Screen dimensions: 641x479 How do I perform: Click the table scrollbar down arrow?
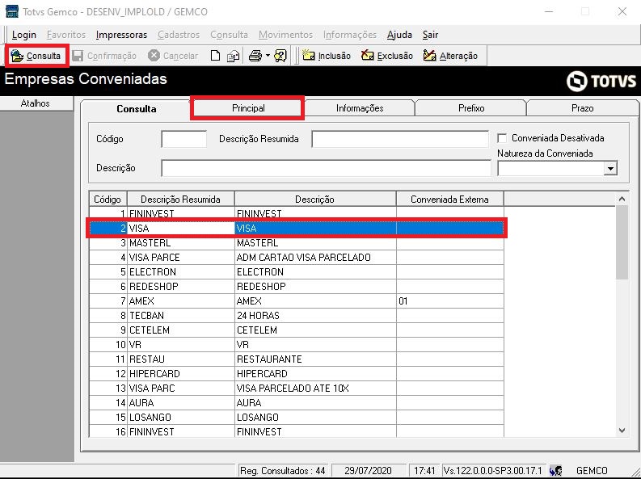(x=622, y=431)
